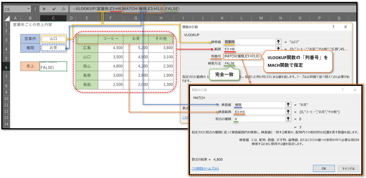Click the Enter checkmark icon in formula bar

(54, 9)
